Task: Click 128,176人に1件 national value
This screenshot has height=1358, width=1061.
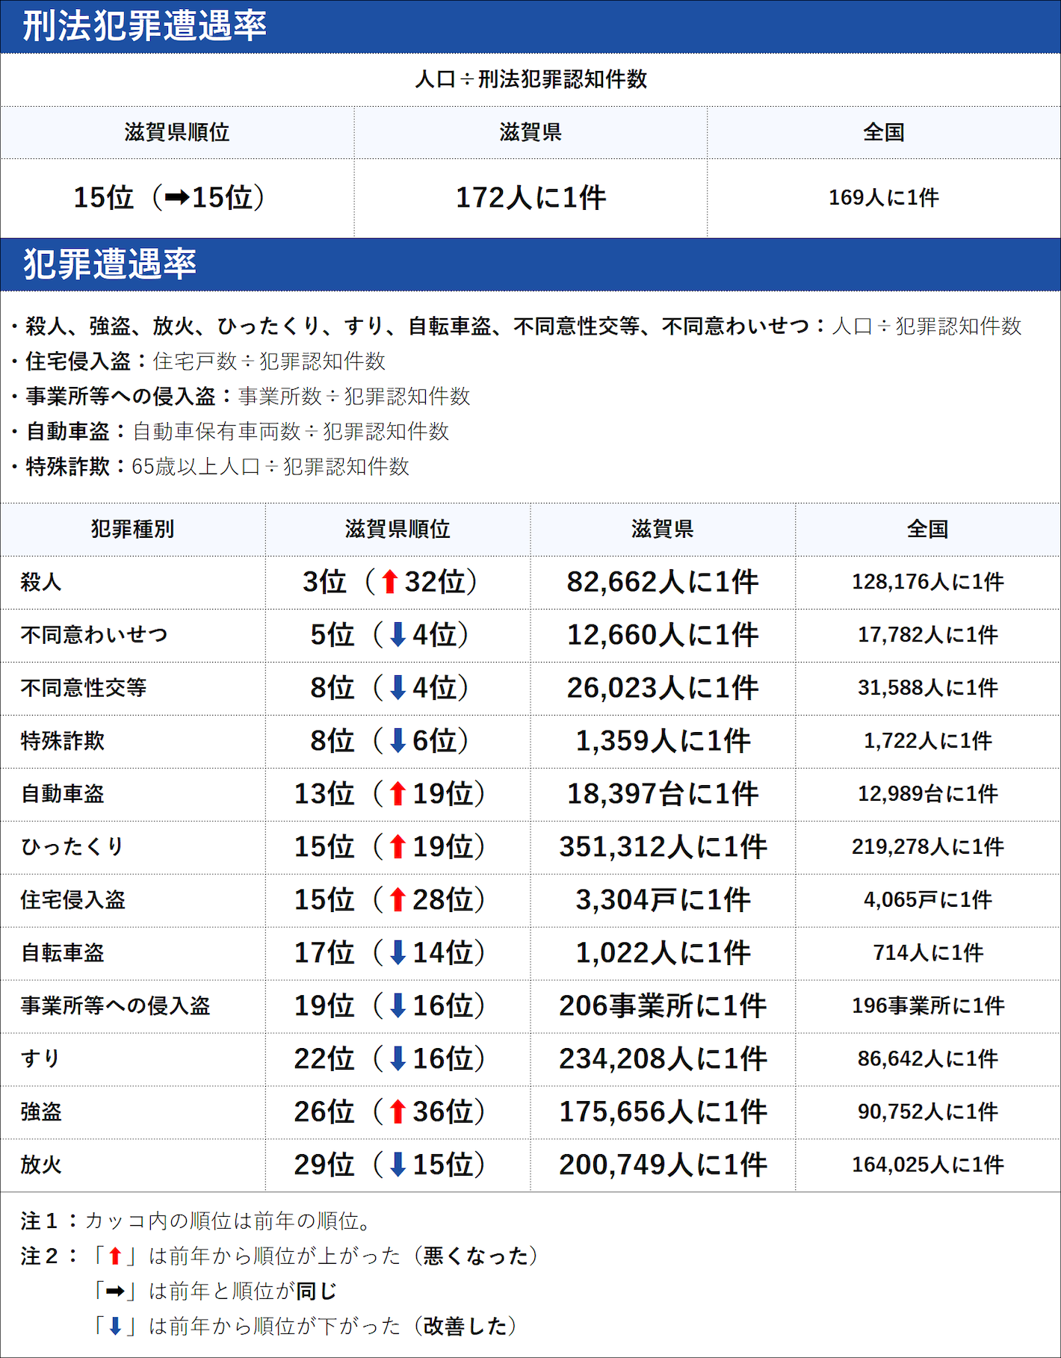Action: click(x=928, y=582)
